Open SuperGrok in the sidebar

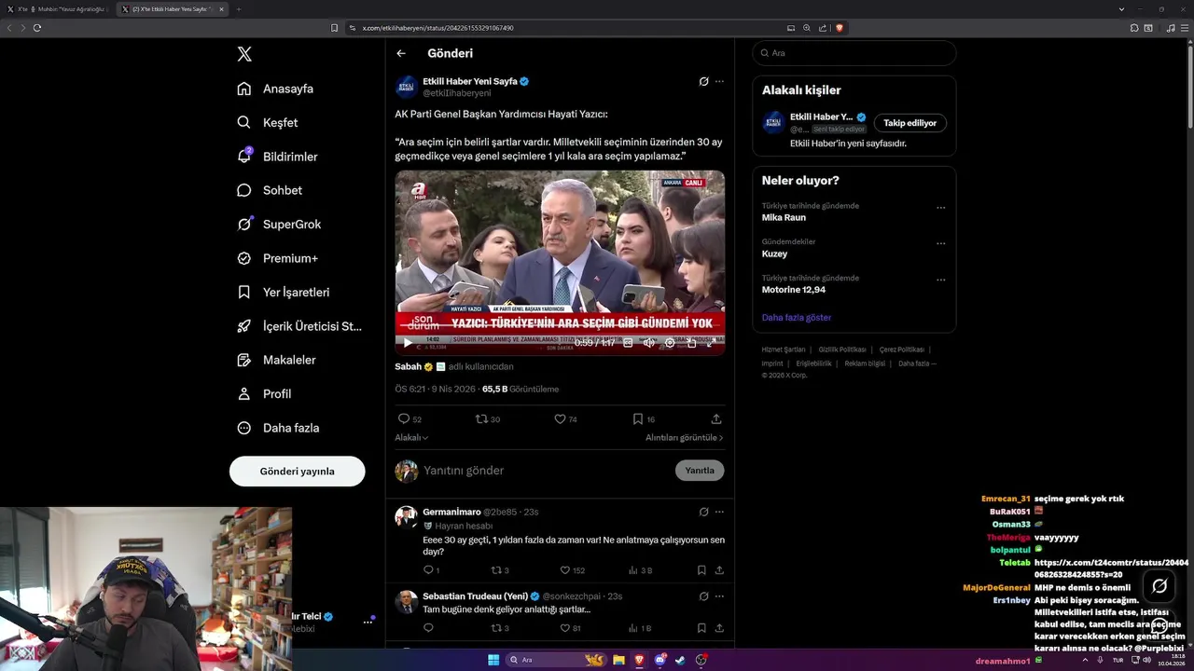tap(279, 225)
